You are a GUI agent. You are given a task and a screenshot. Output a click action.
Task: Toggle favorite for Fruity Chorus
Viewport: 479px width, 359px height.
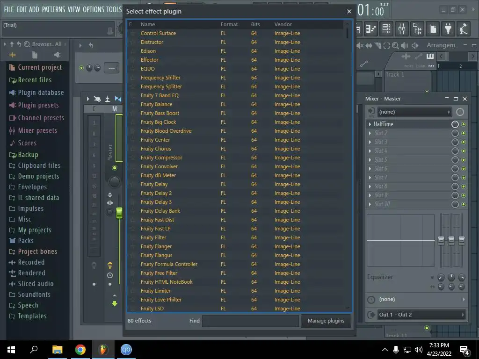(132, 149)
